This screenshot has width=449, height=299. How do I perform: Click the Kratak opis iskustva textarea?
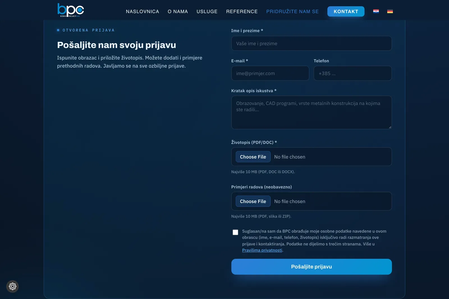tap(311, 112)
